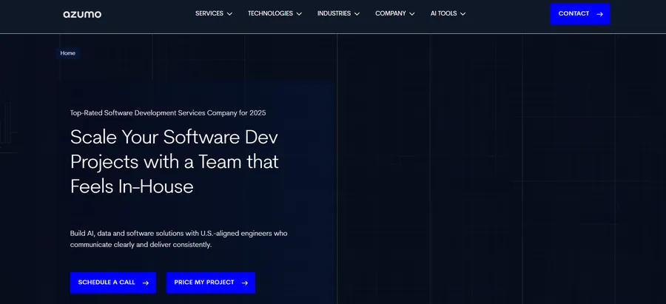Expand the chevron next to Services

tap(229, 14)
